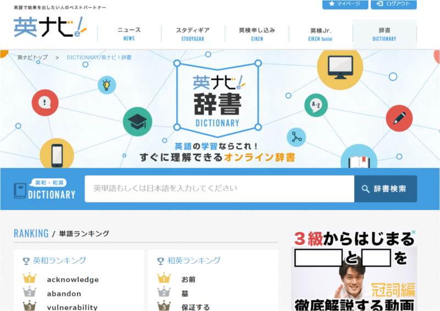This screenshot has width=440, height=311.
Task: Go to 英検申し込み EIKEN menu
Action: [257, 34]
